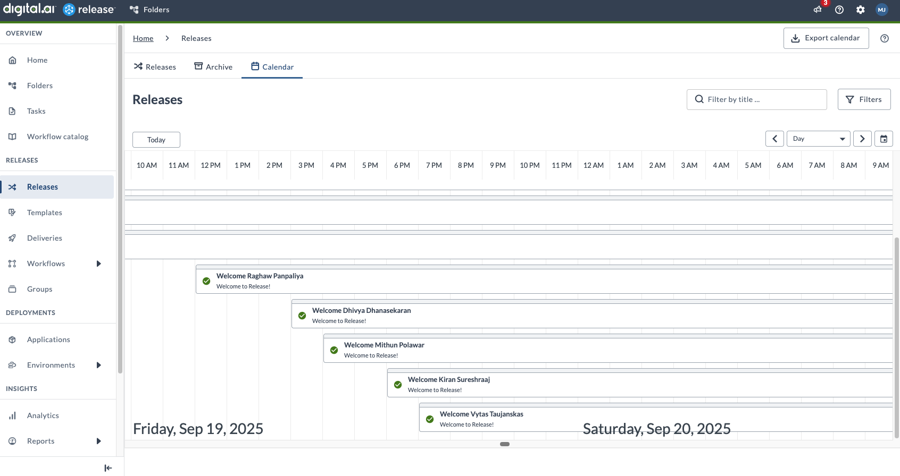Open the MJ user avatar menu
The height and width of the screenshot is (476, 900).
882,10
